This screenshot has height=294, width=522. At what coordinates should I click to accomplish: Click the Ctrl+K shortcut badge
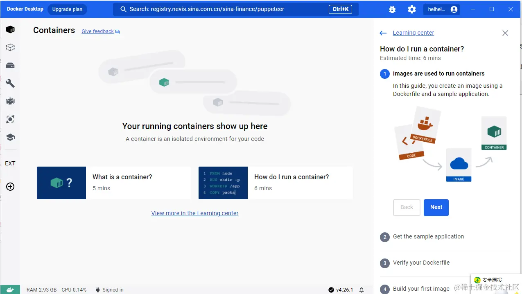(x=340, y=9)
